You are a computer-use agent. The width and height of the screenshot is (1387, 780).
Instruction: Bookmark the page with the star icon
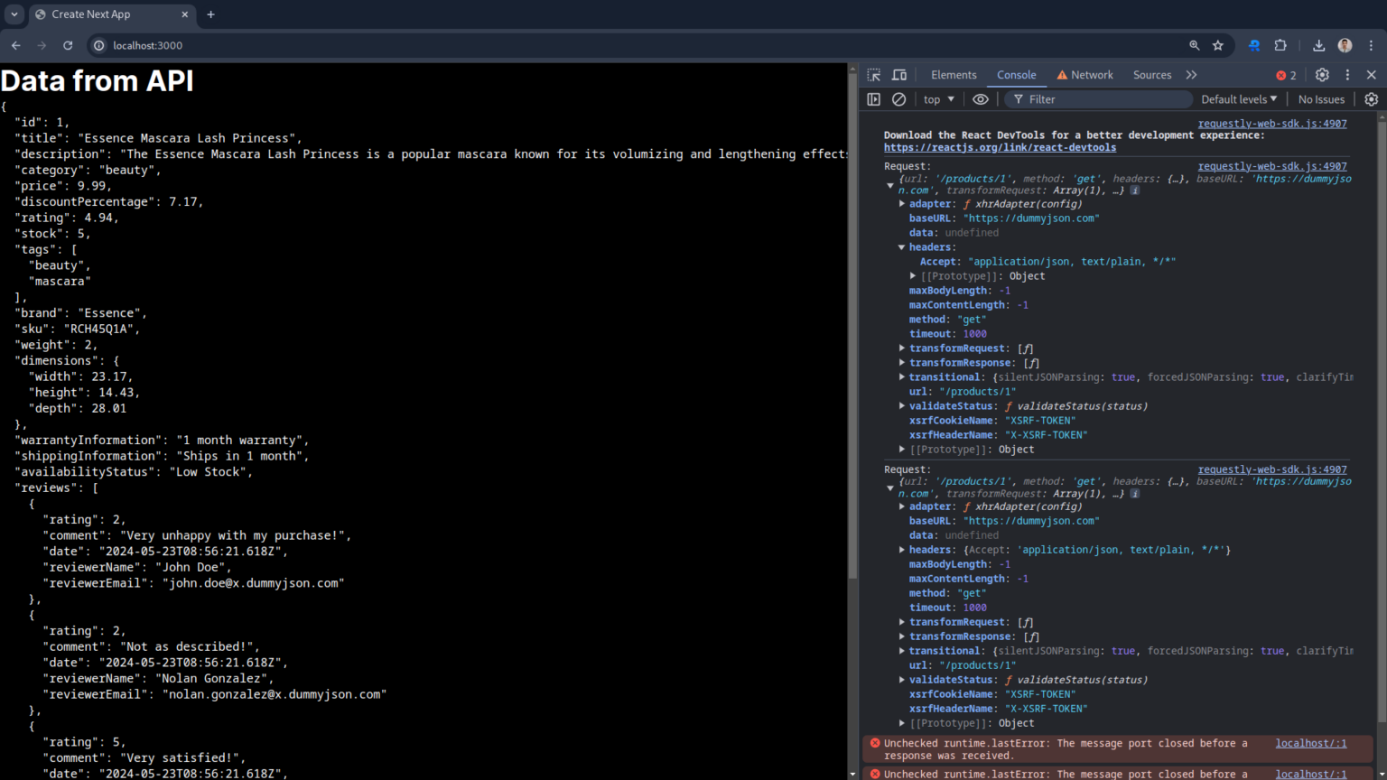[1219, 45]
